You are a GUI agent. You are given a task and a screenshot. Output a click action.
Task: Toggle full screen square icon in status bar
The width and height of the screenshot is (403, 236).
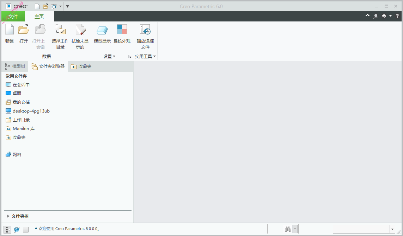(26, 230)
